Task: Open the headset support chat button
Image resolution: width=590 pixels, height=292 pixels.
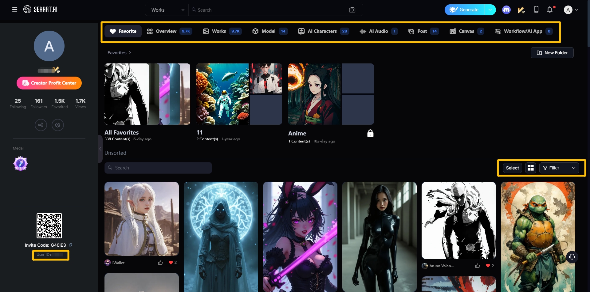Action: [x=572, y=257]
